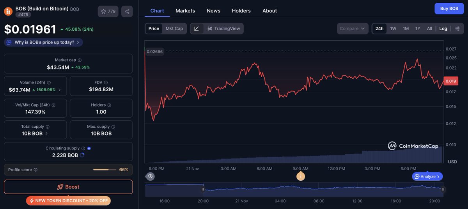This screenshot has height=209, width=468.
Task: Click Market cap info icon
Action: click(80, 60)
